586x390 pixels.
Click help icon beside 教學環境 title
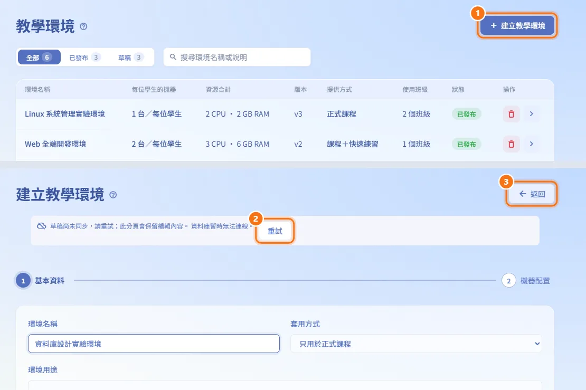[x=84, y=26]
